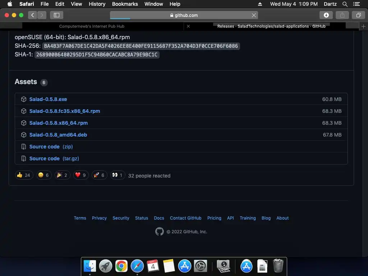Toggle the party popper reaction with 2
The width and height of the screenshot is (368, 276).
click(63, 175)
